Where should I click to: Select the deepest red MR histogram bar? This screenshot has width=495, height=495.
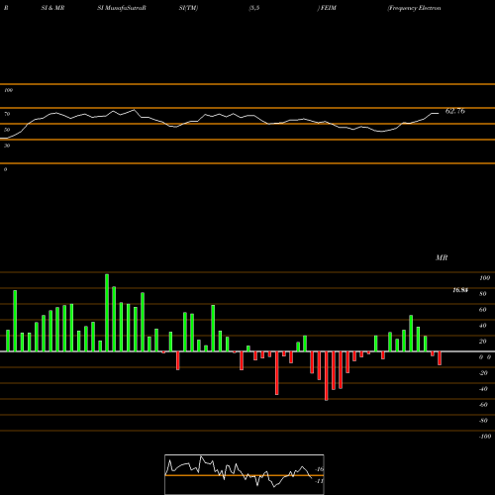327,376
